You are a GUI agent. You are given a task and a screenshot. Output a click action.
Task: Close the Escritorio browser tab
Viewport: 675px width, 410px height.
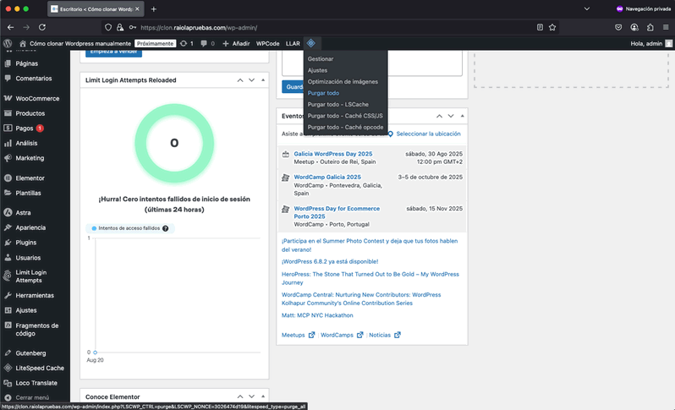(x=137, y=9)
